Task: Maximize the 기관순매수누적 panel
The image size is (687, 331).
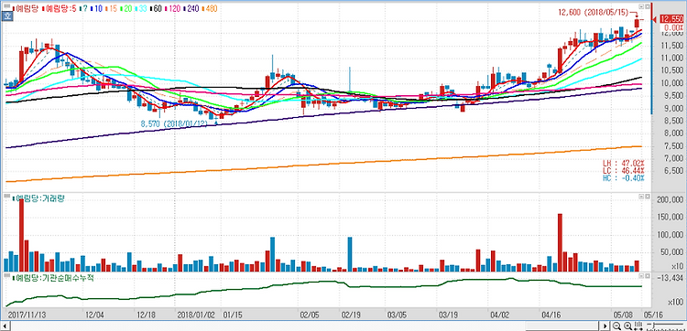Action: point(647,276)
